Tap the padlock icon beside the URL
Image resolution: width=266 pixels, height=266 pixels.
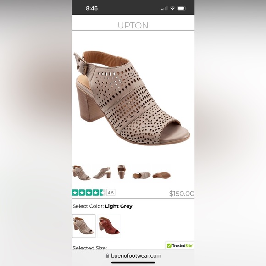pyautogui.click(x=107, y=255)
